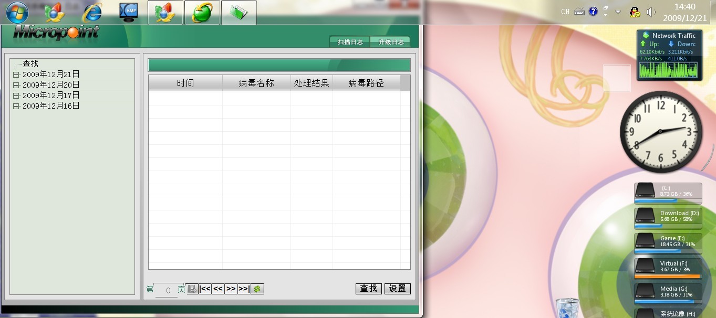Switch to the 扫描日志 tab
716x318 pixels.
click(350, 42)
